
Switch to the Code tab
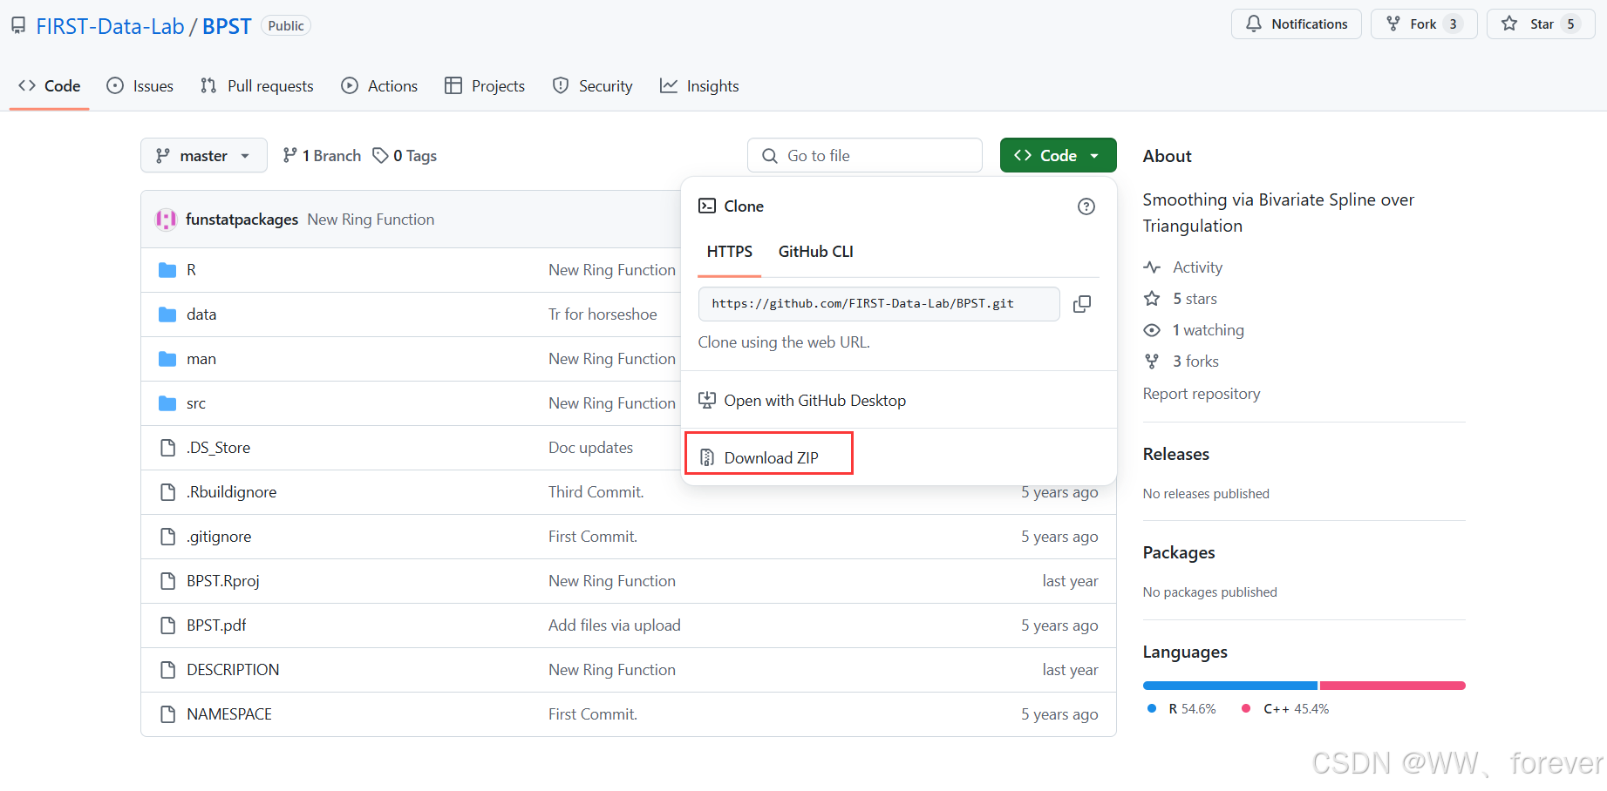coord(50,85)
